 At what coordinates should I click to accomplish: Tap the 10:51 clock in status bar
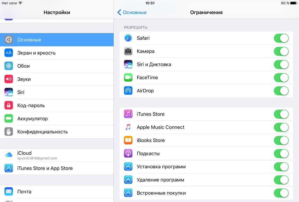(150, 3)
